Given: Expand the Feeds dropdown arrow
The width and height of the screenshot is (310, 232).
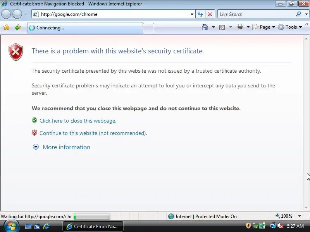Looking at the screenshot, I should pos(231,27).
